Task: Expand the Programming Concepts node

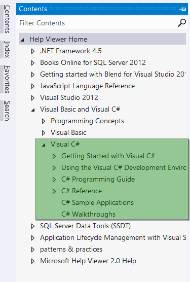Action: [x=43, y=121]
